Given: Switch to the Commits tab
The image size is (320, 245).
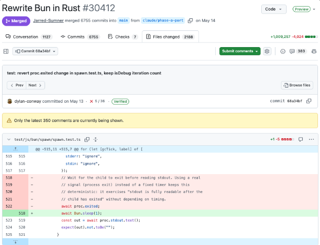Looking at the screenshot, I should coord(80,37).
